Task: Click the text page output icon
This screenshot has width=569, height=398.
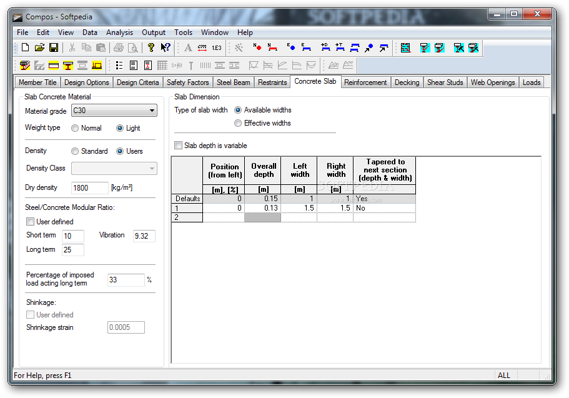Action: 134,66
